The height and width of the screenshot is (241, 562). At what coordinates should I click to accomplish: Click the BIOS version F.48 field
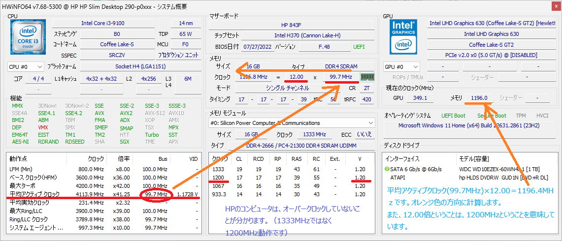(x=324, y=47)
